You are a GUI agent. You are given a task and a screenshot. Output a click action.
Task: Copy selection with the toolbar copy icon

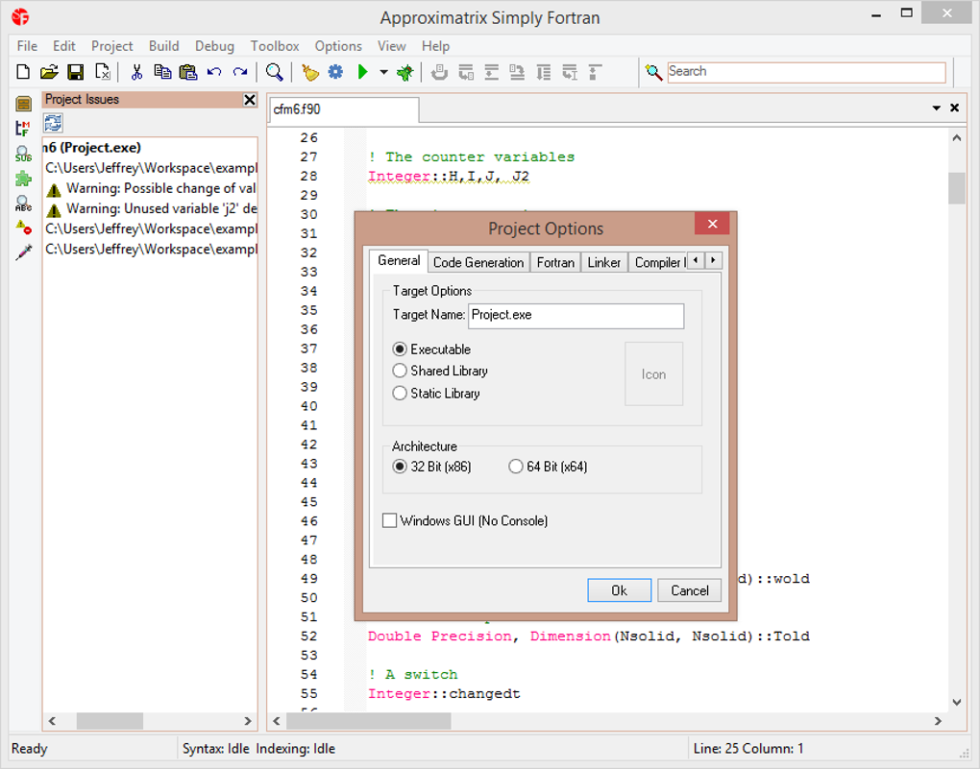pos(162,72)
